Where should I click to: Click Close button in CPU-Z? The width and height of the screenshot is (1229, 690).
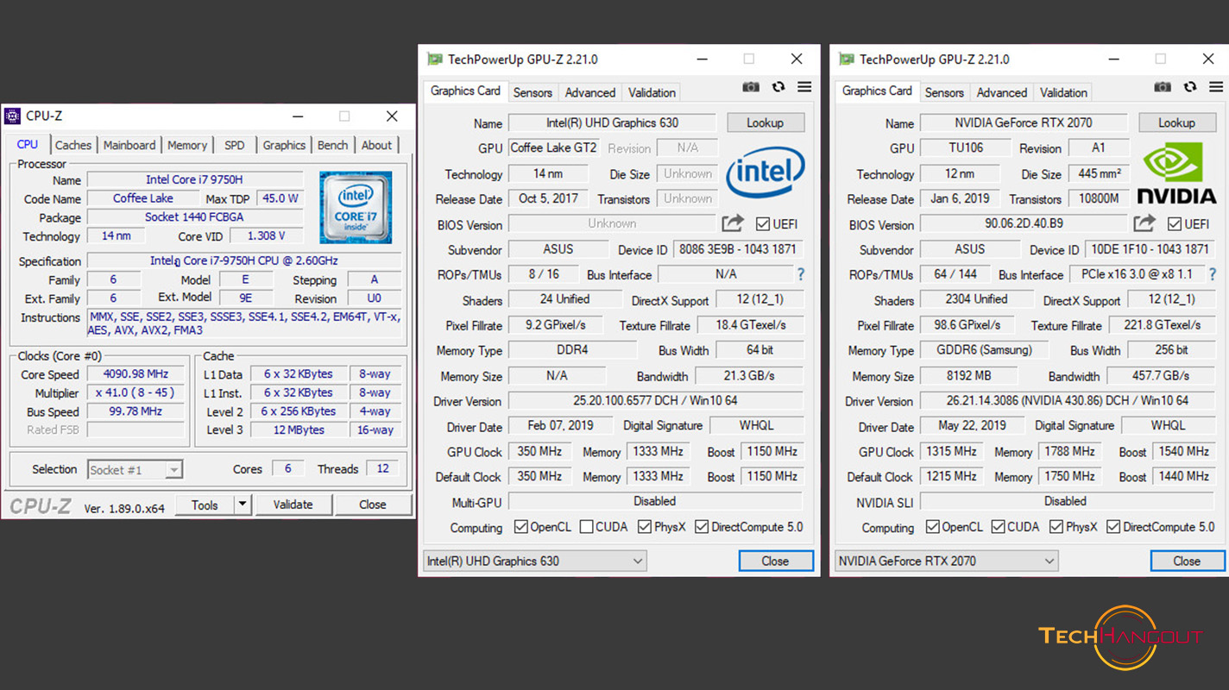373,505
